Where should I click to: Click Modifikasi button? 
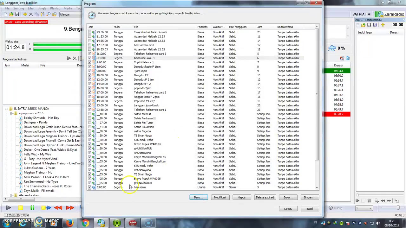click(x=220, y=197)
